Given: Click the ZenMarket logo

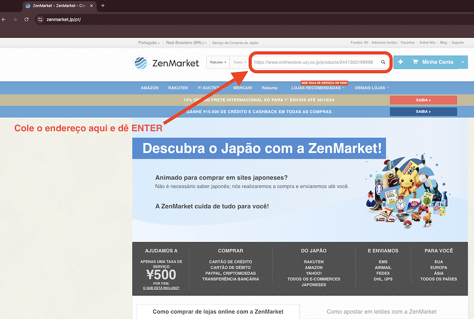Looking at the screenshot, I should (166, 63).
